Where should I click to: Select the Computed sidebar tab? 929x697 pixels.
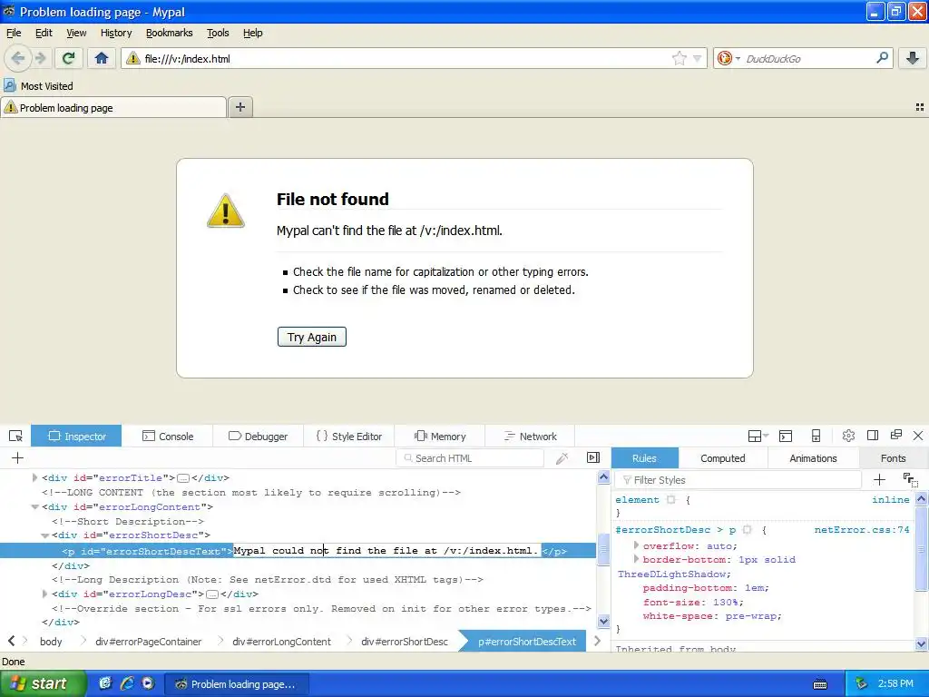723,458
